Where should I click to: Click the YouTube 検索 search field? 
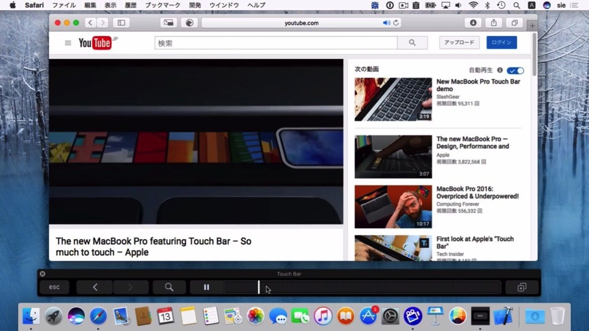point(276,43)
